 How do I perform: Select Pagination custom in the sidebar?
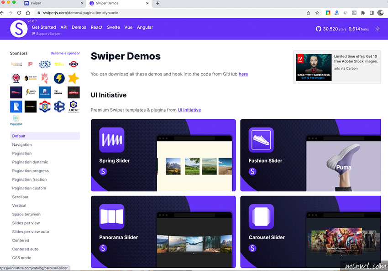pos(29,188)
